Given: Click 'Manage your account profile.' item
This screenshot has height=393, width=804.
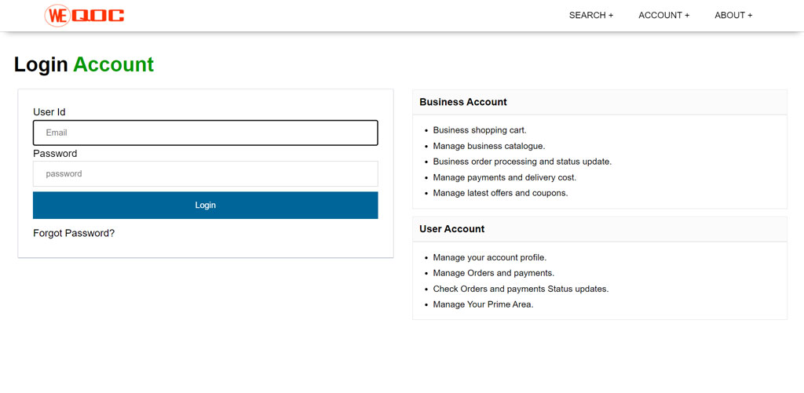Looking at the screenshot, I should [x=489, y=257].
